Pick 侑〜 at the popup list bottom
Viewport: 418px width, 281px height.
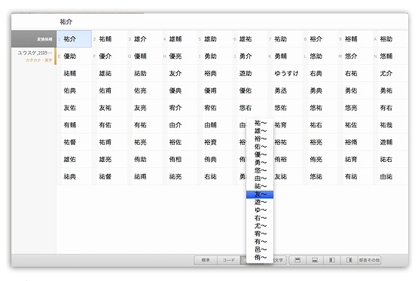point(260,258)
